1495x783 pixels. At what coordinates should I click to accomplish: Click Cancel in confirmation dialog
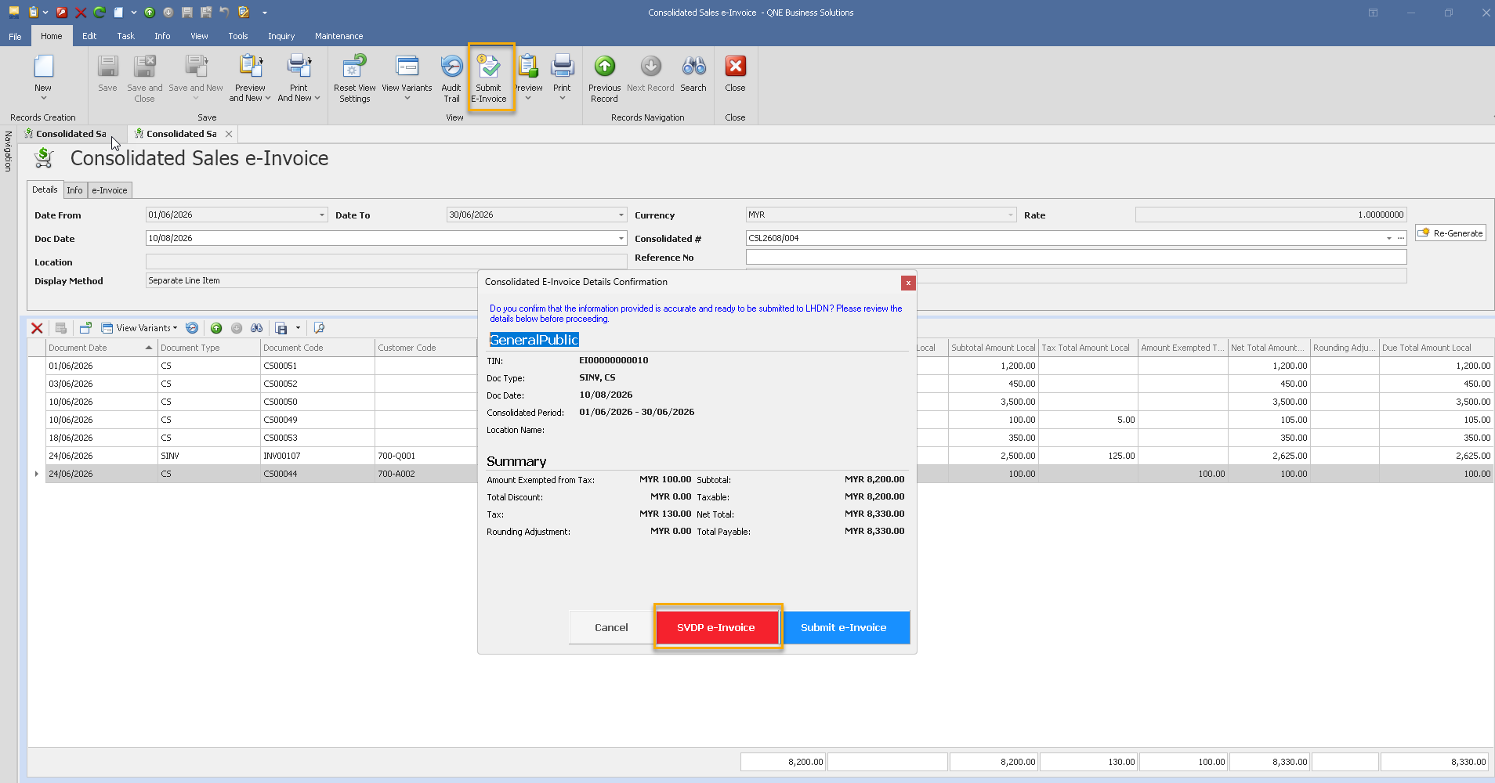pyautogui.click(x=611, y=627)
